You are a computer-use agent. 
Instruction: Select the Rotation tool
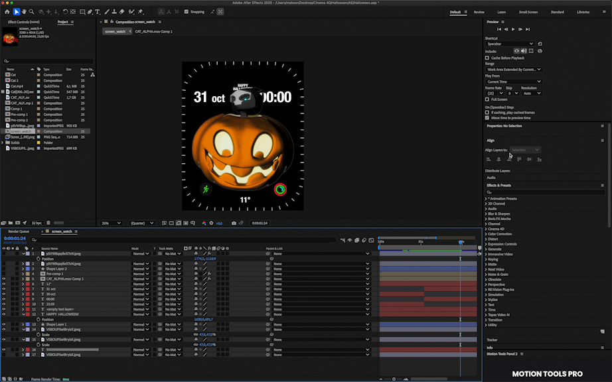click(x=66, y=11)
